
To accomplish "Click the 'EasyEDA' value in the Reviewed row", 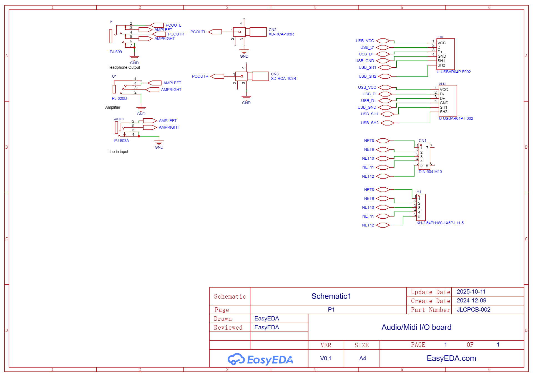I will click(266, 327).
